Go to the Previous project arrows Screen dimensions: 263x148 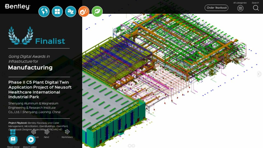click(x=34, y=132)
